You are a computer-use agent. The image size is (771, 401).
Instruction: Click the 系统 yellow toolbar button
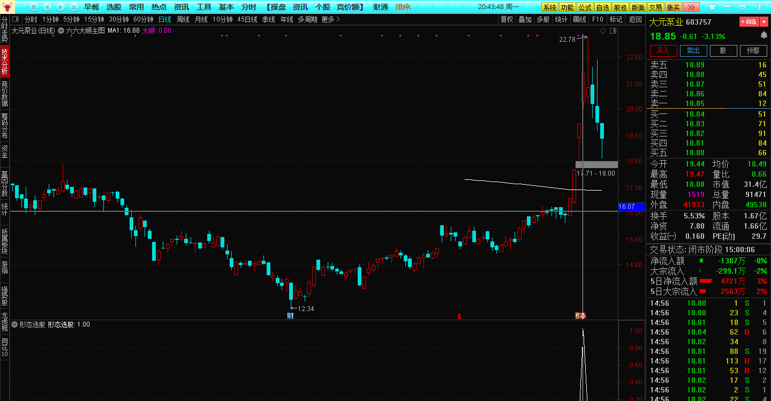tap(550, 7)
